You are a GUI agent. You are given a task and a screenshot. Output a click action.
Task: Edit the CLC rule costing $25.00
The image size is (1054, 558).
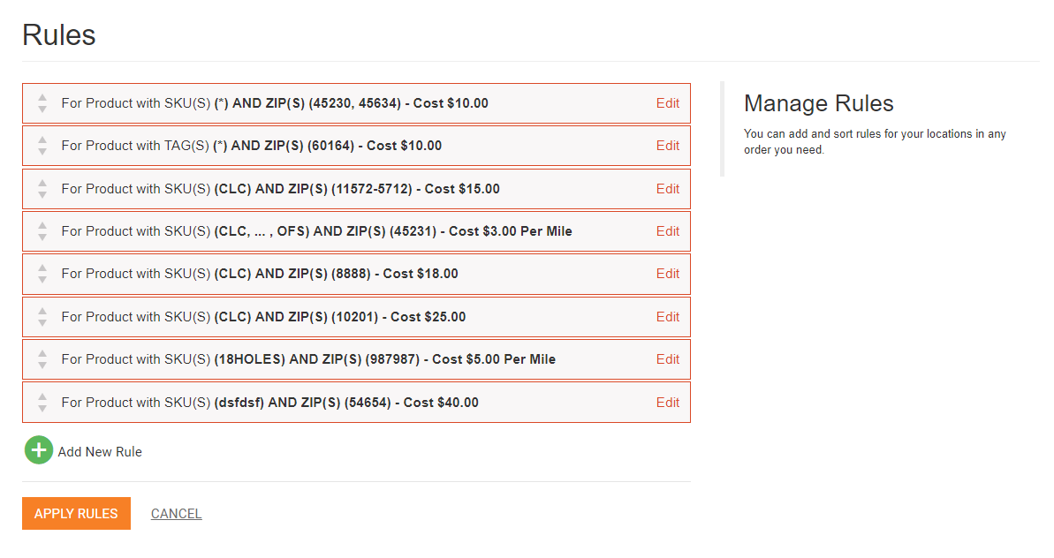click(x=667, y=317)
